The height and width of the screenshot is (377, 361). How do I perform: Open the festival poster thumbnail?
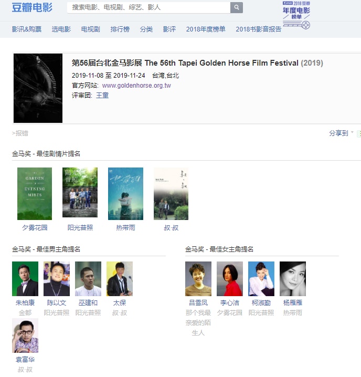click(38, 88)
